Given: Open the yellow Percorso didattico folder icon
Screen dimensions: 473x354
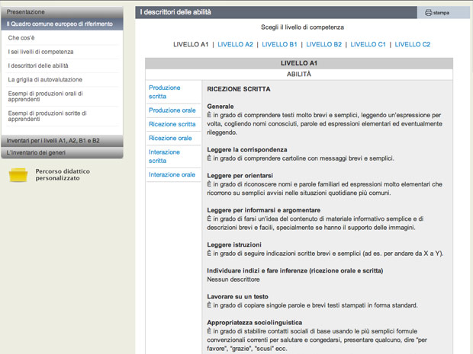Looking at the screenshot, I should [18, 174].
